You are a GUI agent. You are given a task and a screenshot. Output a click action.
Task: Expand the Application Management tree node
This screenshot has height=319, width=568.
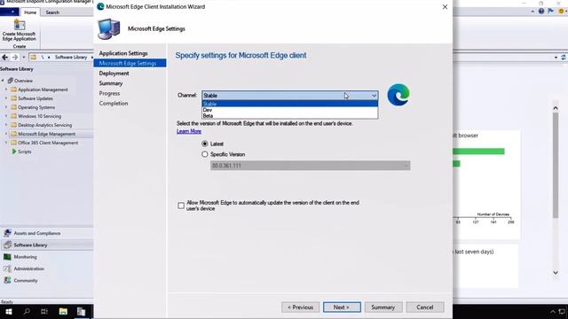click(6, 89)
